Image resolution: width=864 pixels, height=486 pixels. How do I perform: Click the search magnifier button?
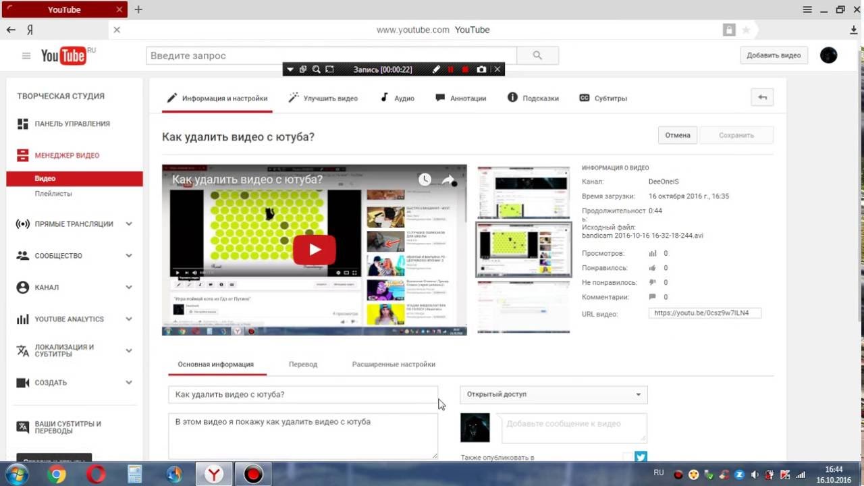coord(537,55)
